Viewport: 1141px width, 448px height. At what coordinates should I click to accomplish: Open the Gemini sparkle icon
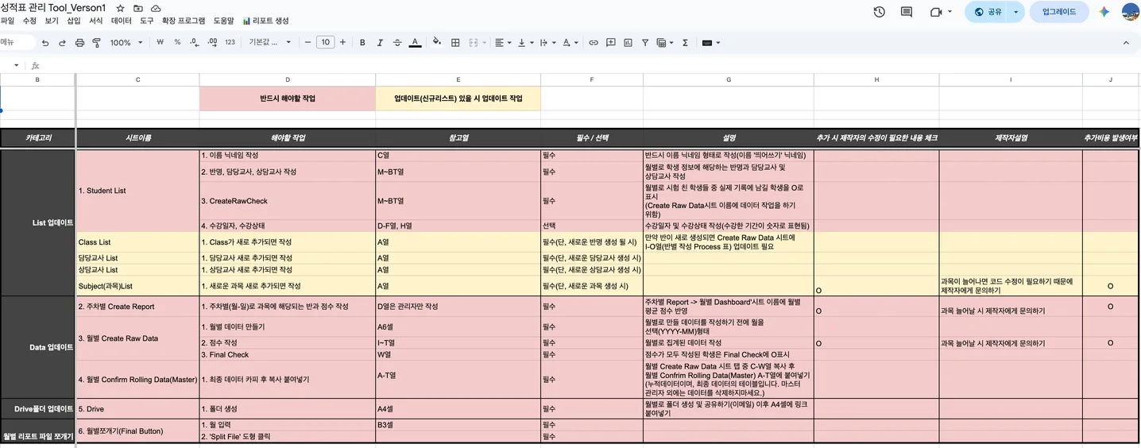point(1104,12)
